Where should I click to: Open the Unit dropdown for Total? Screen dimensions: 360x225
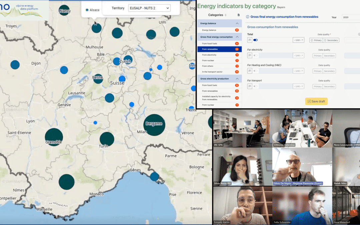click(298, 40)
